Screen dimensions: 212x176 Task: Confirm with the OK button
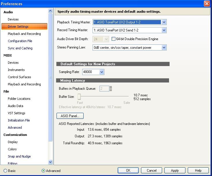[128, 171]
